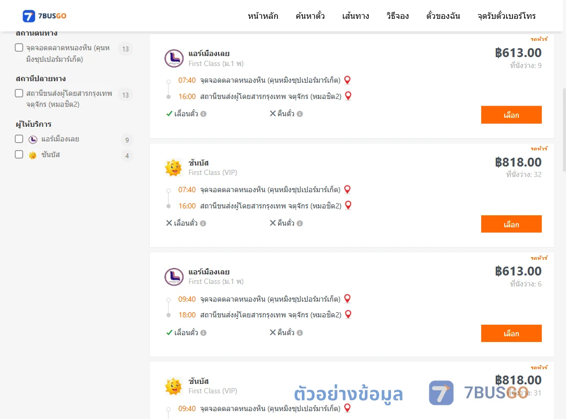Click count badge 4 next to ซันบัส
Viewport: 566px width, 419px height.
pyautogui.click(x=127, y=156)
